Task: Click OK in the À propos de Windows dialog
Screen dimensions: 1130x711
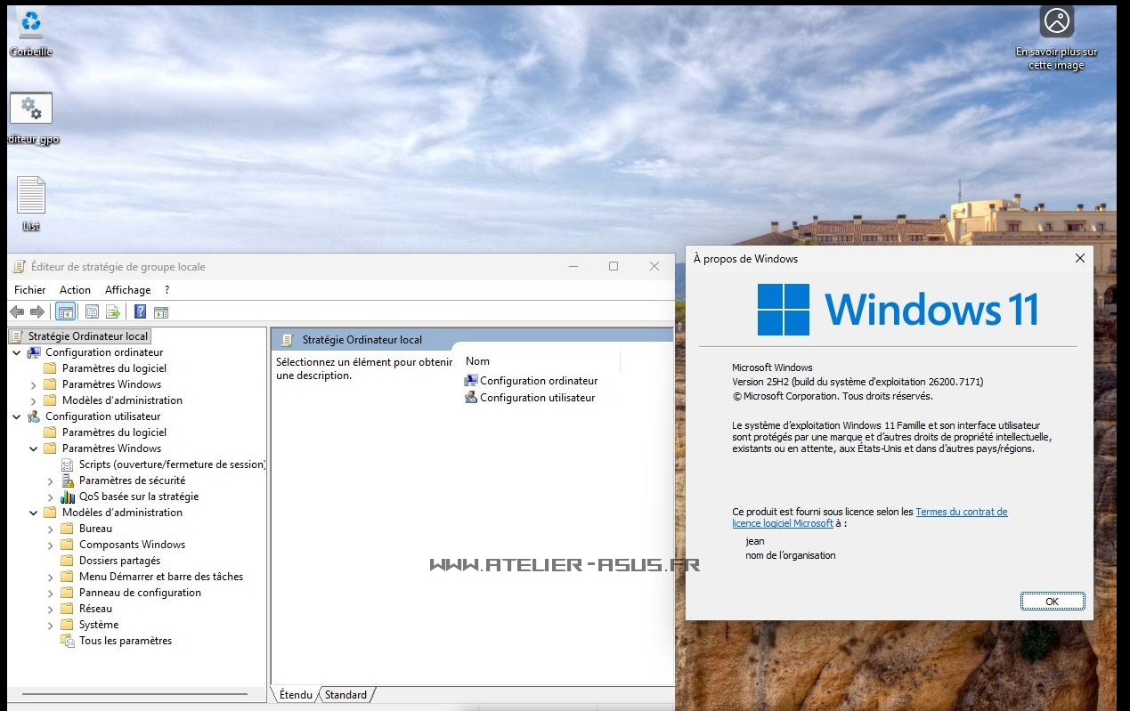Action: [x=1052, y=602]
